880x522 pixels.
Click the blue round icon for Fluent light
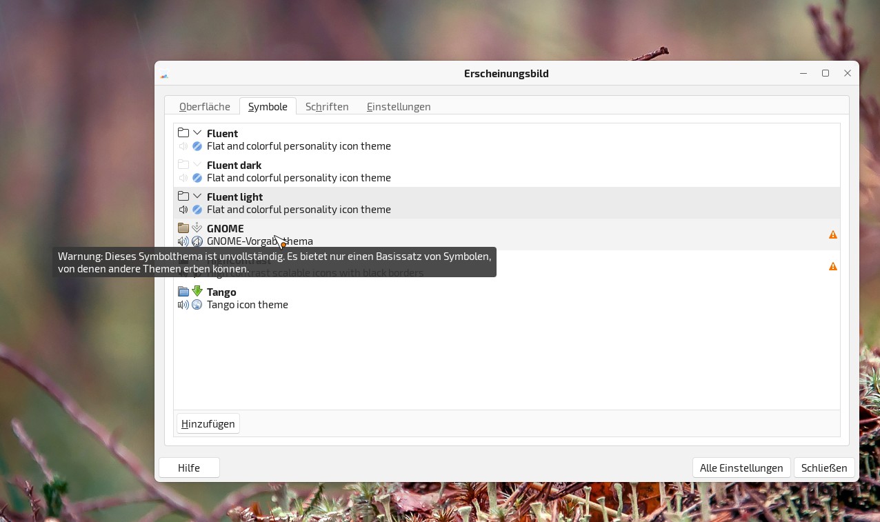[197, 210]
